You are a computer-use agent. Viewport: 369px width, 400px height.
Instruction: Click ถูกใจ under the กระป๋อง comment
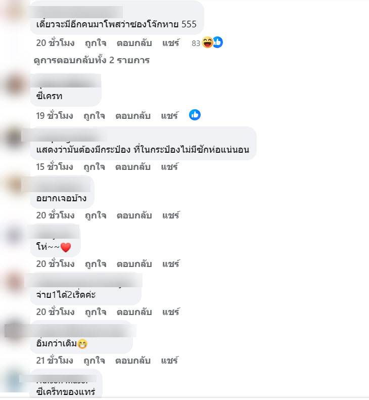(x=95, y=167)
